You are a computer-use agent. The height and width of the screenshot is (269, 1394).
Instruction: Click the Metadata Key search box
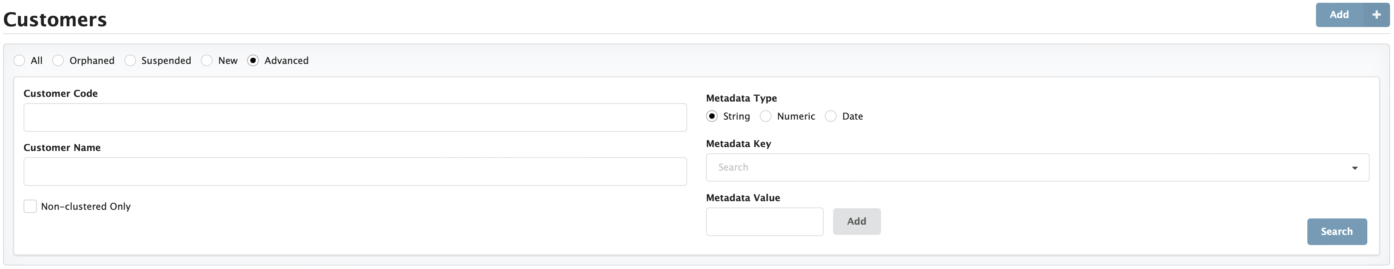pyautogui.click(x=920, y=167)
